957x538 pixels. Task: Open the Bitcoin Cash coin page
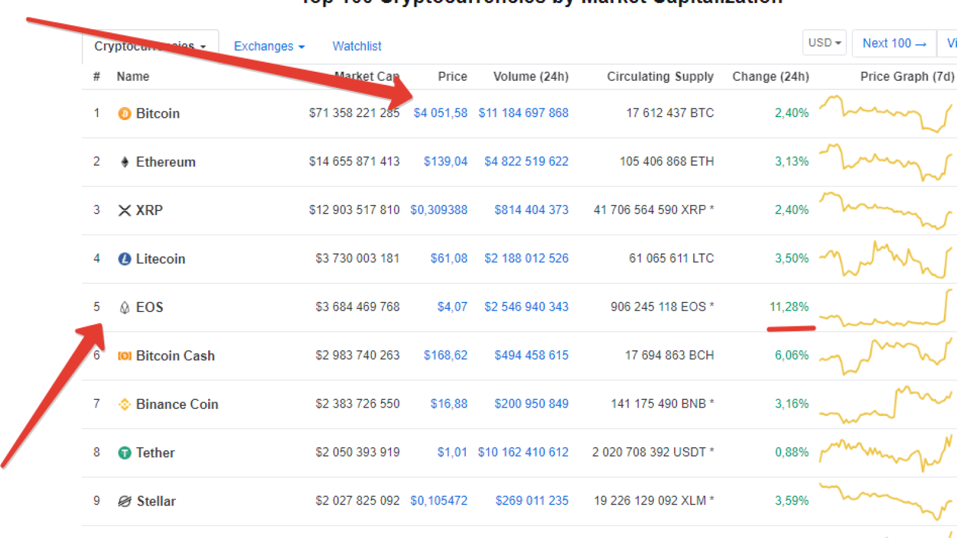(175, 356)
